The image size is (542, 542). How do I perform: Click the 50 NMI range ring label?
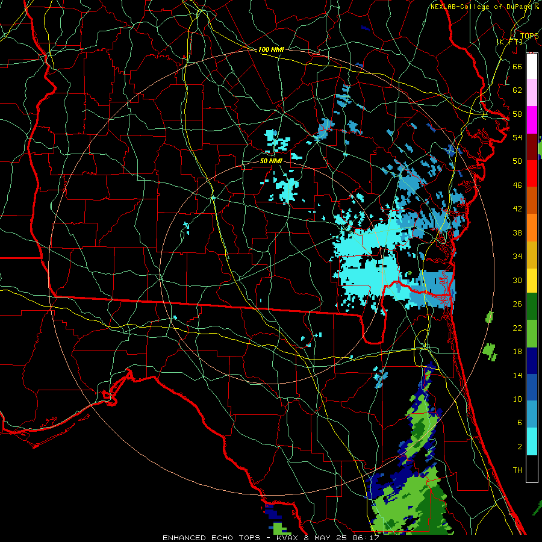click(x=271, y=161)
